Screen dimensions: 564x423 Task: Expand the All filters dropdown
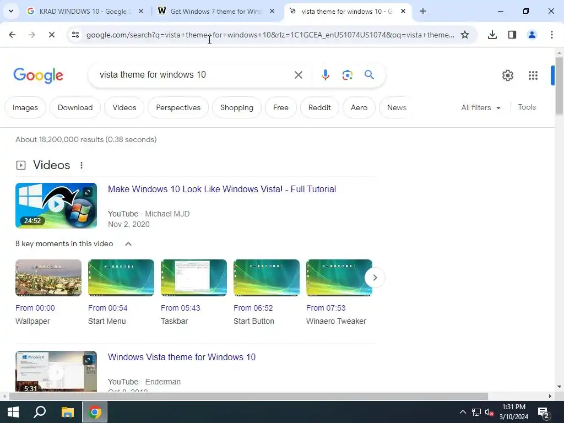coord(481,107)
